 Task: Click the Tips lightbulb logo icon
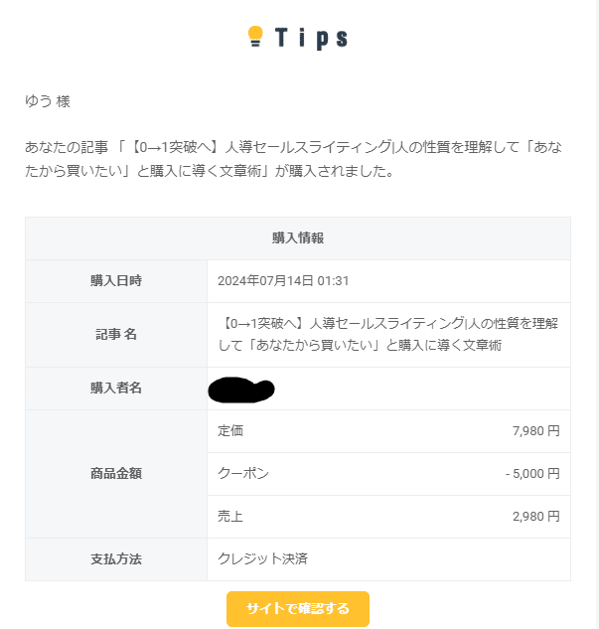point(255,36)
